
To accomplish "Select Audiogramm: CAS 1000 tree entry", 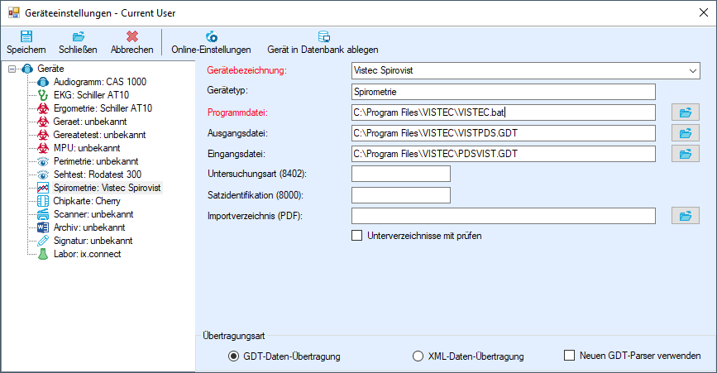I will point(100,82).
